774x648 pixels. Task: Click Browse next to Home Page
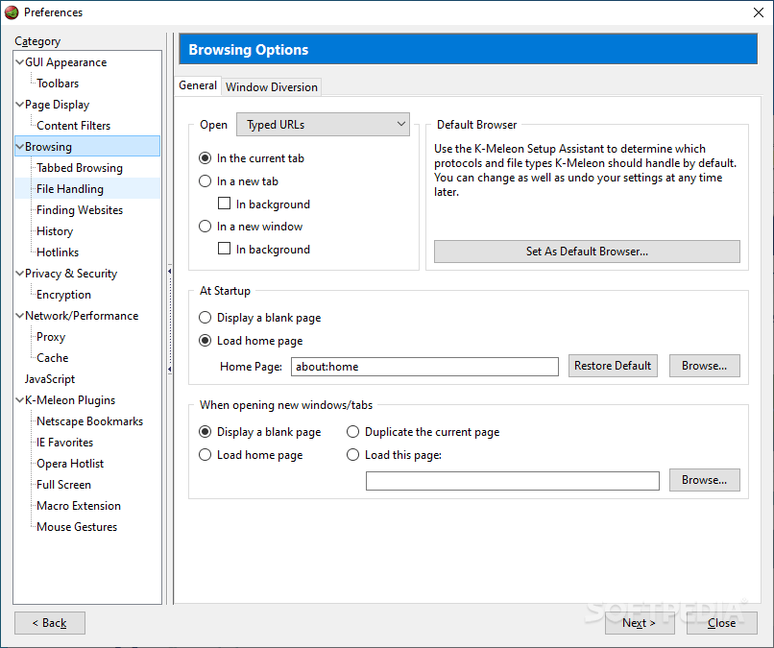pyautogui.click(x=711, y=366)
